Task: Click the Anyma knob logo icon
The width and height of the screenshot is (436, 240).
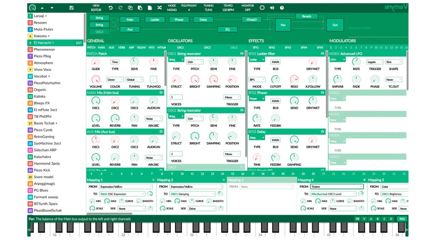Action: [32, 8]
